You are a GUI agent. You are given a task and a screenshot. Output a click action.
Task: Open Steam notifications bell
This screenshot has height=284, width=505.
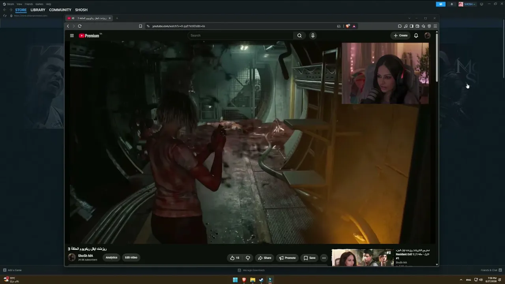pyautogui.click(x=452, y=4)
